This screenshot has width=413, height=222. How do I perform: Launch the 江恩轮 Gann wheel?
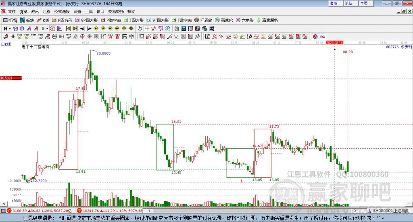tap(203, 20)
